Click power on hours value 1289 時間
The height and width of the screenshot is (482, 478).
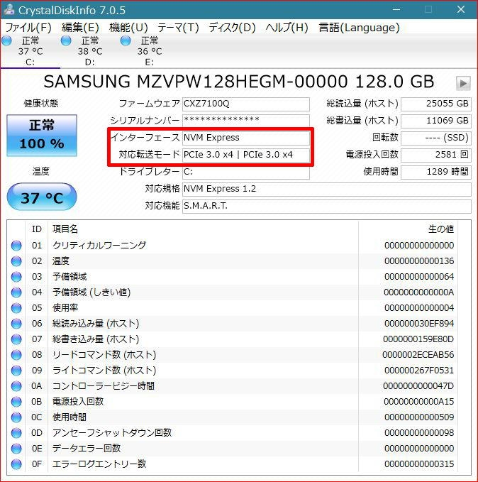coord(436,172)
